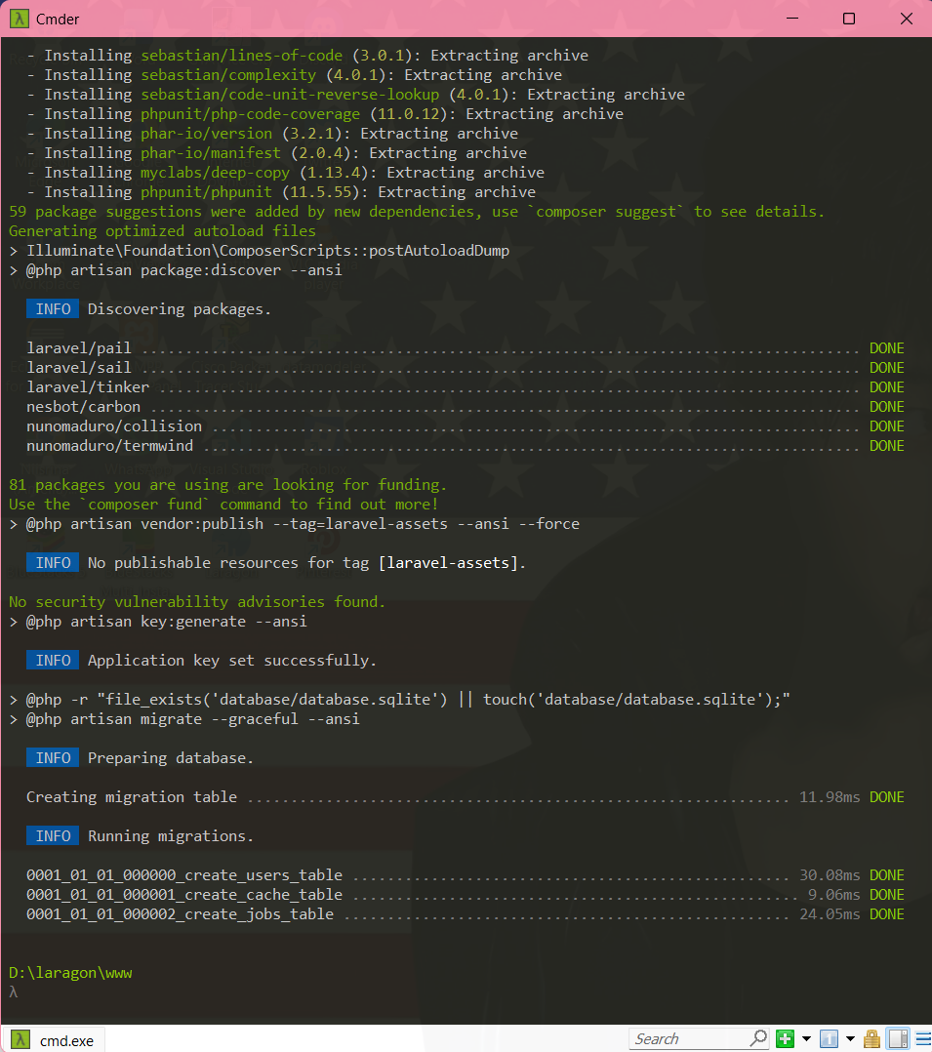Toggle the padlock lock-console icon
Image resolution: width=932 pixels, height=1052 pixels.
[871, 1039]
